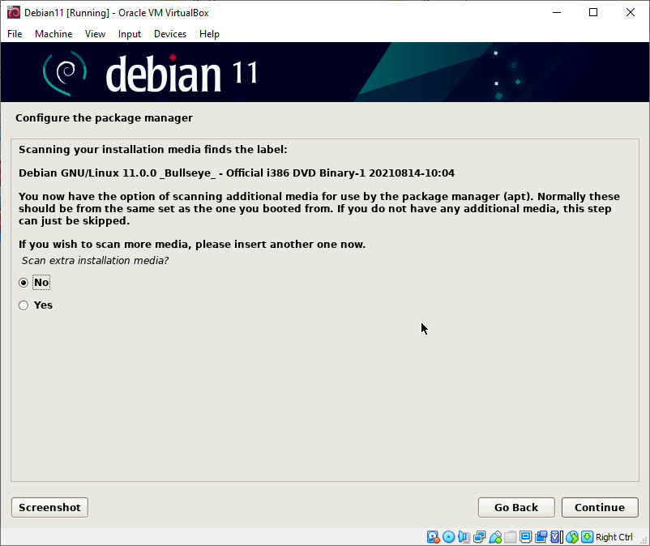The image size is (650, 546).
Task: Click the CPU virtualization status icon
Action: 557,537
